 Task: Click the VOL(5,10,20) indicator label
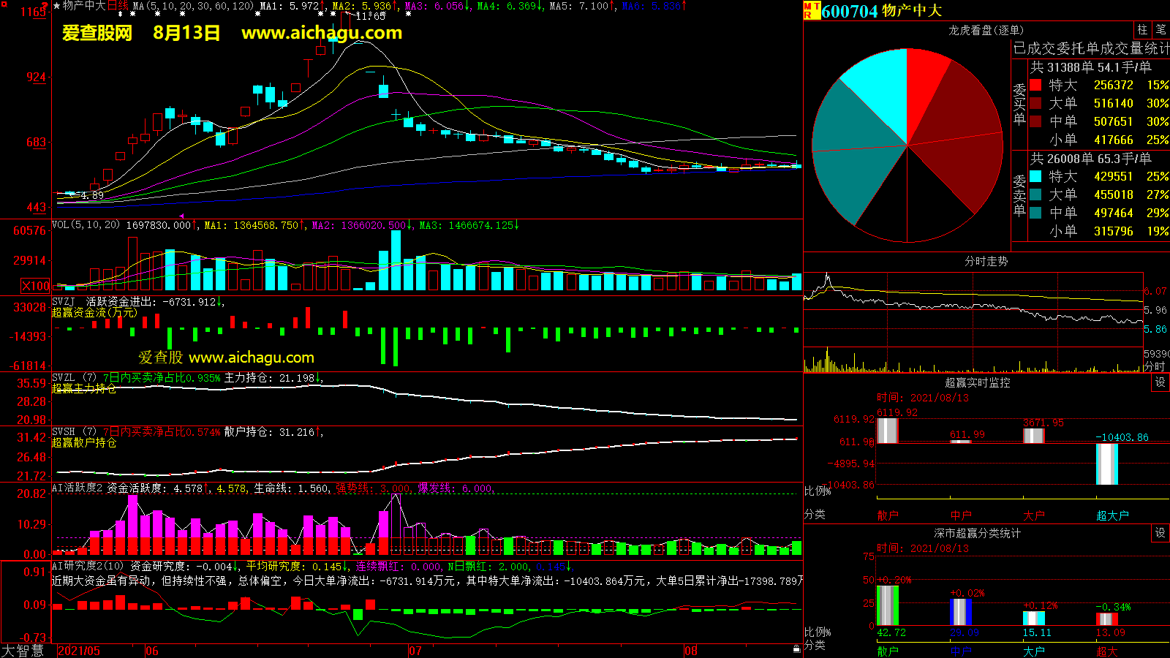(86, 225)
